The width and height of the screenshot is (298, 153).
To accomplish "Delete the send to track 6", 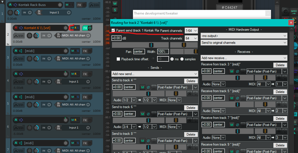I will pos(191,107).
